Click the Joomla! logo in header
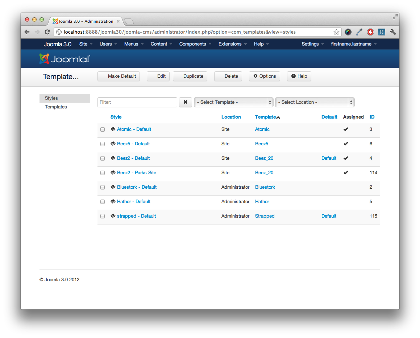The image size is (420, 338). [65, 59]
